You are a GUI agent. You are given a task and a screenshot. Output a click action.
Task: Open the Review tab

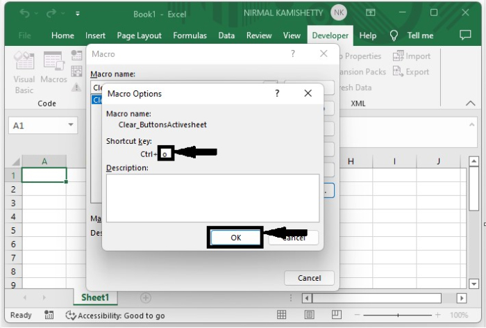pyautogui.click(x=259, y=35)
